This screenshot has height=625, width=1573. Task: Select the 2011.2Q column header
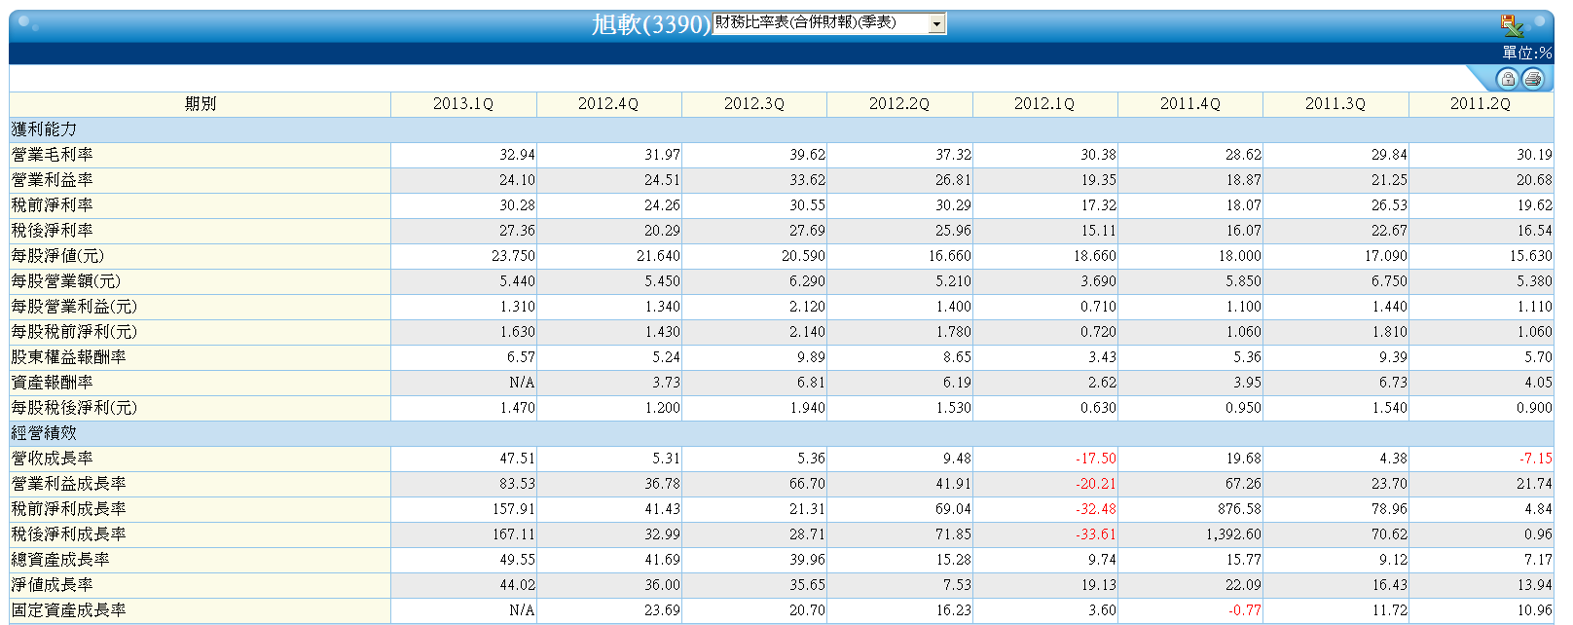pos(1481,104)
